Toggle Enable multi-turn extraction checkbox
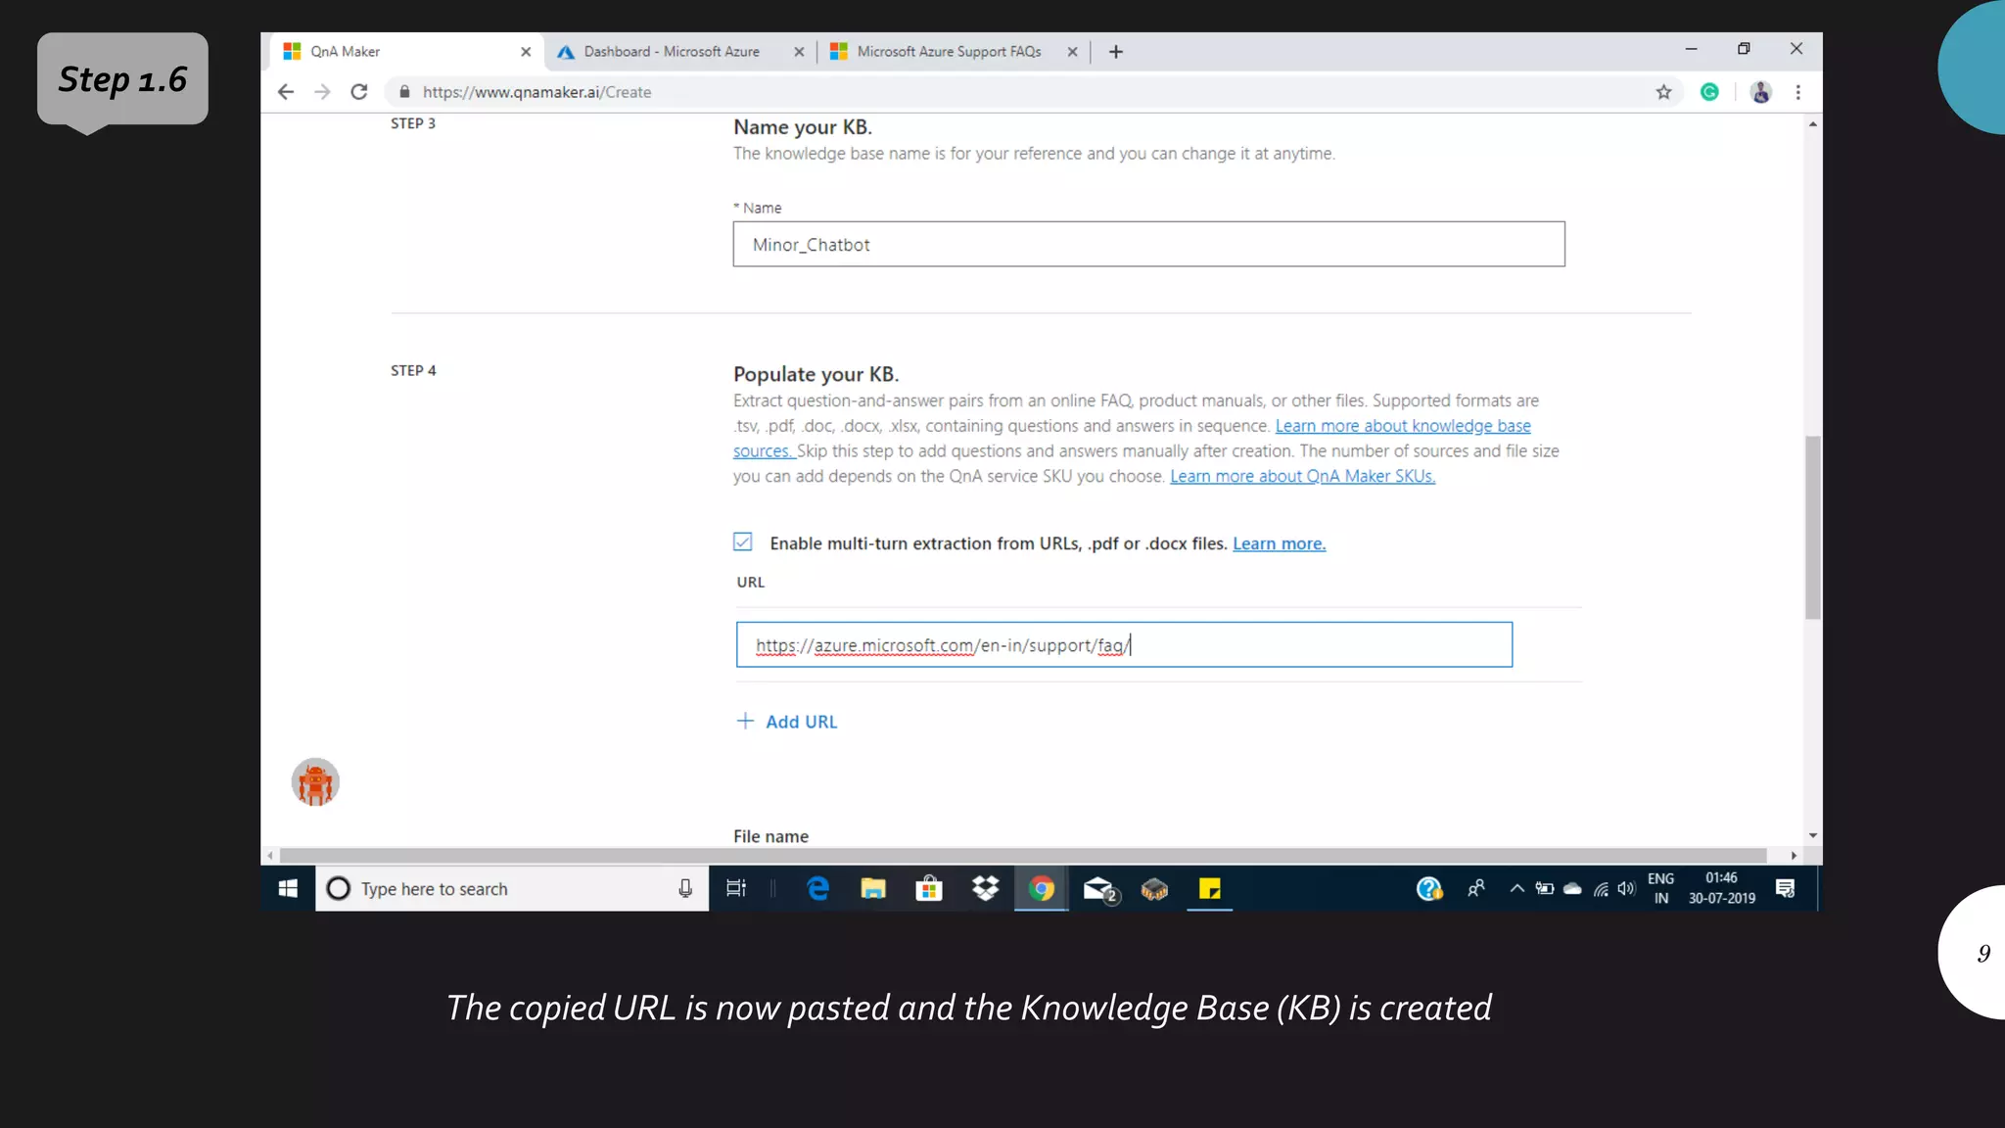The width and height of the screenshot is (2005, 1128). 743,542
